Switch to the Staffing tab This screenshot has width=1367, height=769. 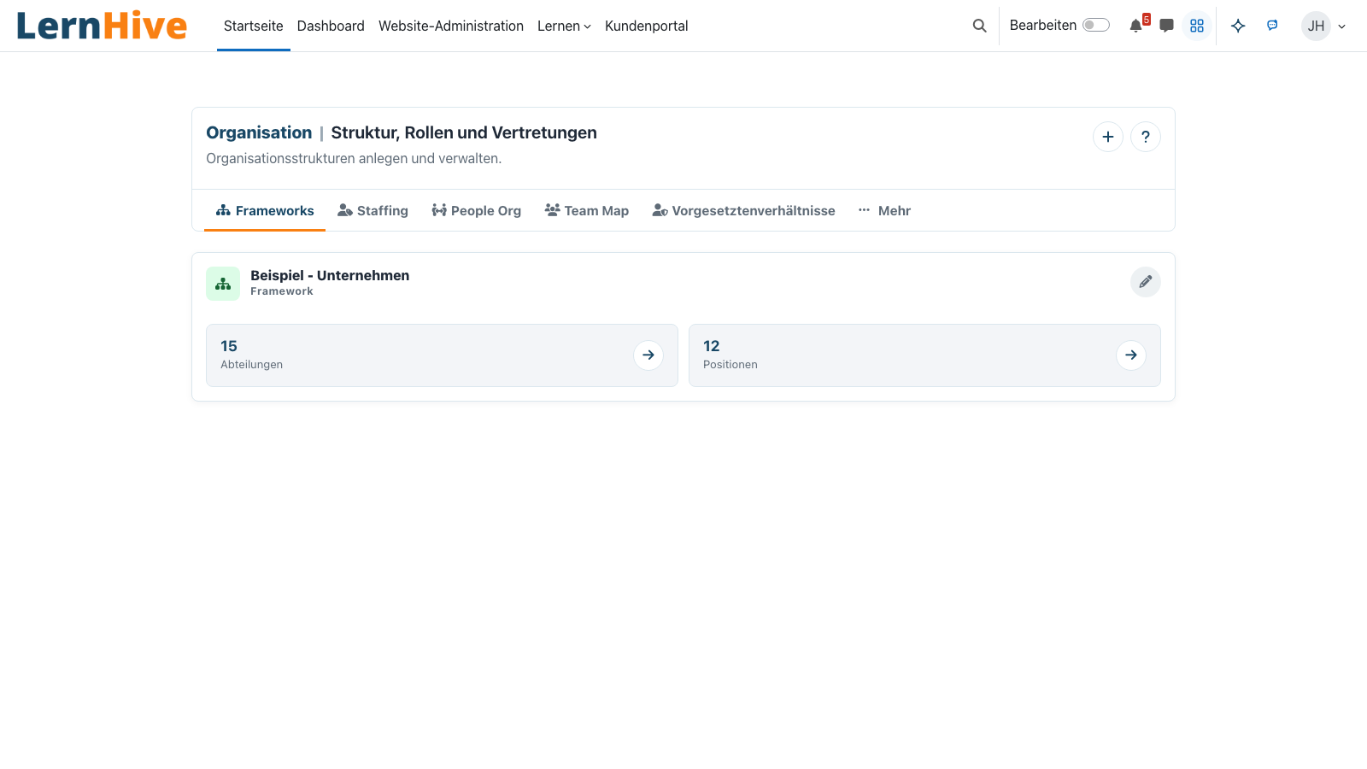click(x=373, y=210)
